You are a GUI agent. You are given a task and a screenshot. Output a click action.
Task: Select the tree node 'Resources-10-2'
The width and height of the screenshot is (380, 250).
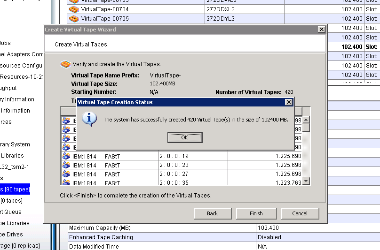click(21, 76)
